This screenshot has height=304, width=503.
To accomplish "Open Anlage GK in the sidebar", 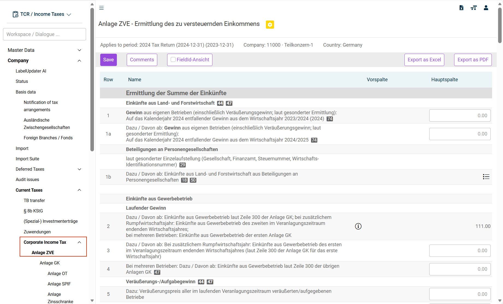I will [50, 263].
